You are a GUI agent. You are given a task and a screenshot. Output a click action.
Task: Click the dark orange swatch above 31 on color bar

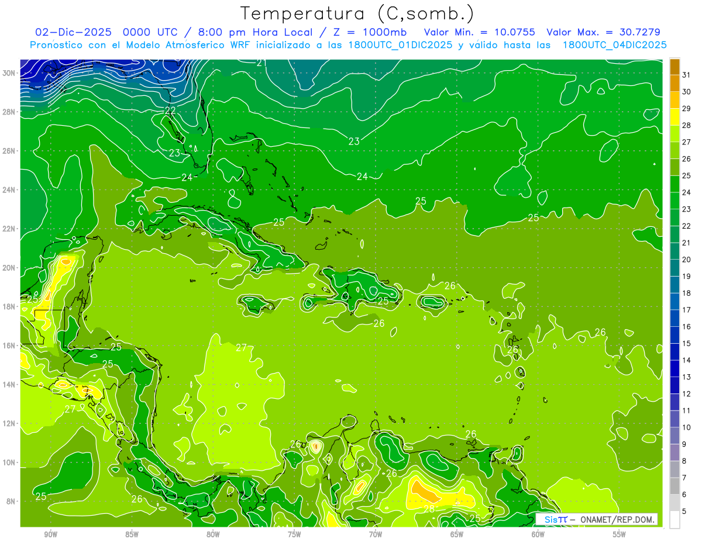pyautogui.click(x=675, y=66)
